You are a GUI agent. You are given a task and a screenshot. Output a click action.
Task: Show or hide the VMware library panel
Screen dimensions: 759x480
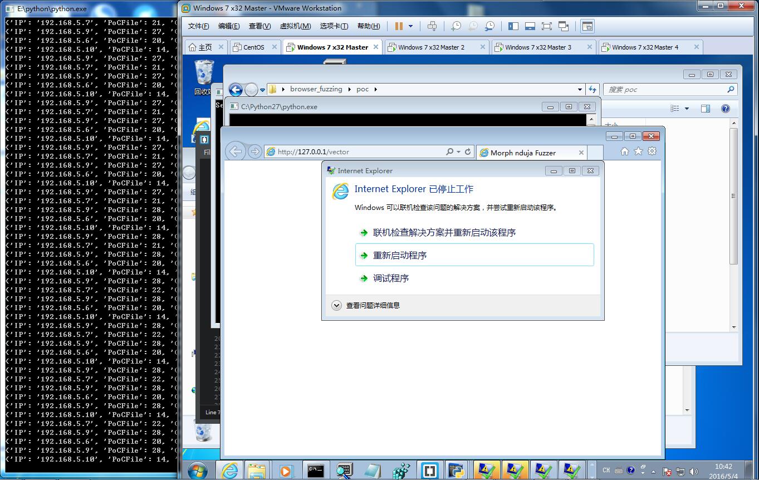pyautogui.click(x=513, y=26)
